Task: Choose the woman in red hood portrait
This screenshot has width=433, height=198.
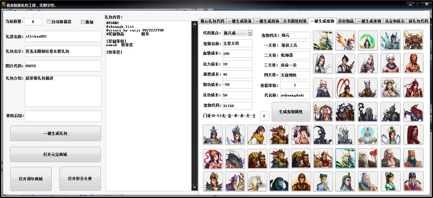Action: (x=413, y=135)
